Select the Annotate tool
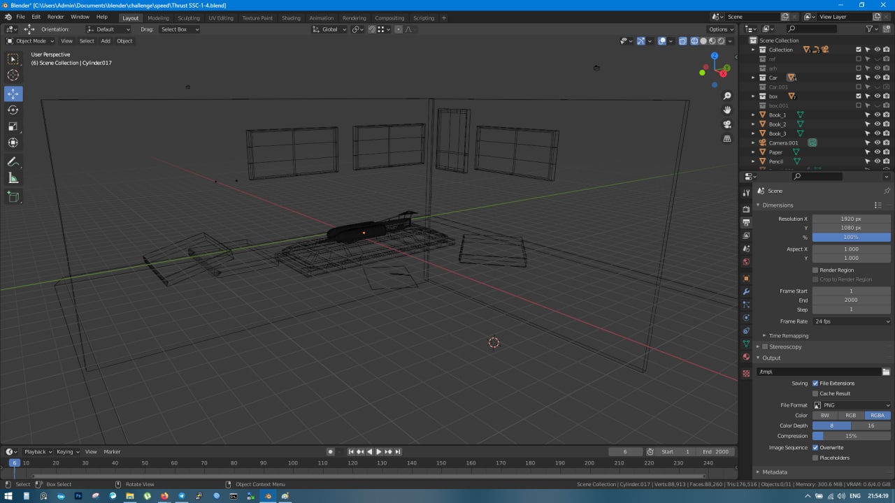Screen dimensions: 895x503 [13, 161]
